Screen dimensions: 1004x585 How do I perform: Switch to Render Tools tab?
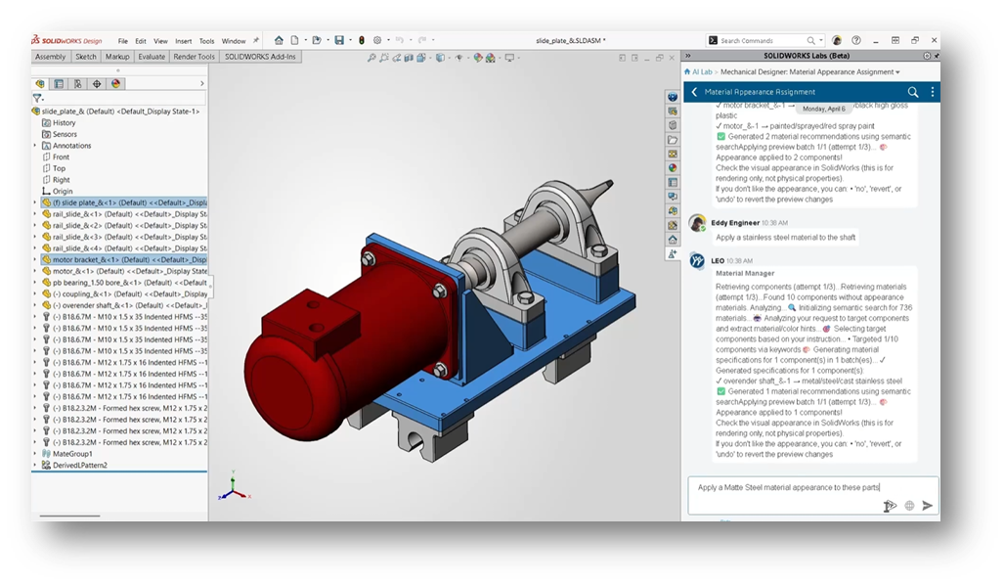(x=194, y=57)
